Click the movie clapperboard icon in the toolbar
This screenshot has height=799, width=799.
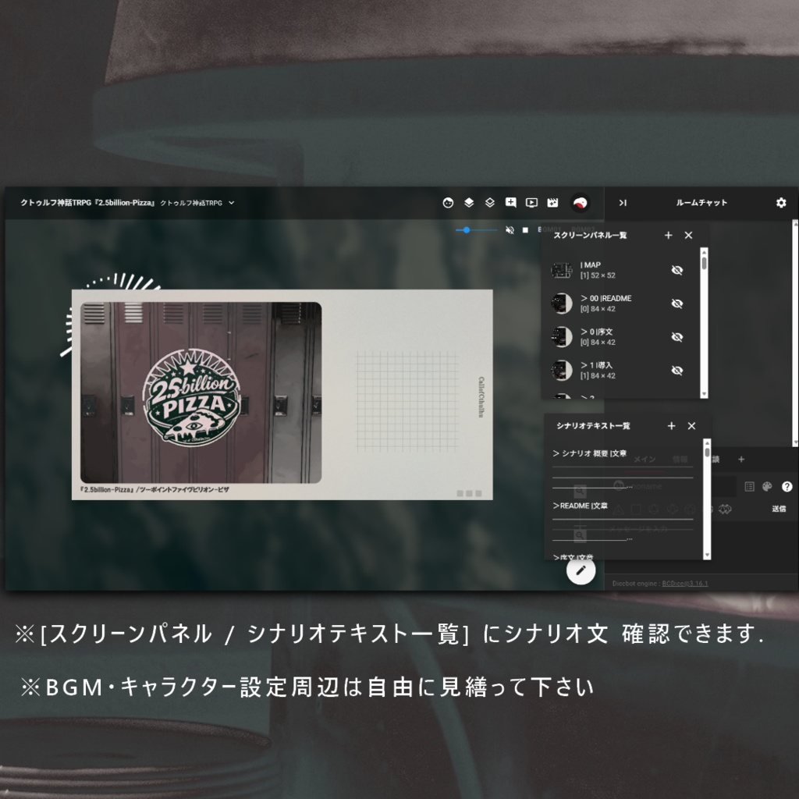(x=552, y=202)
